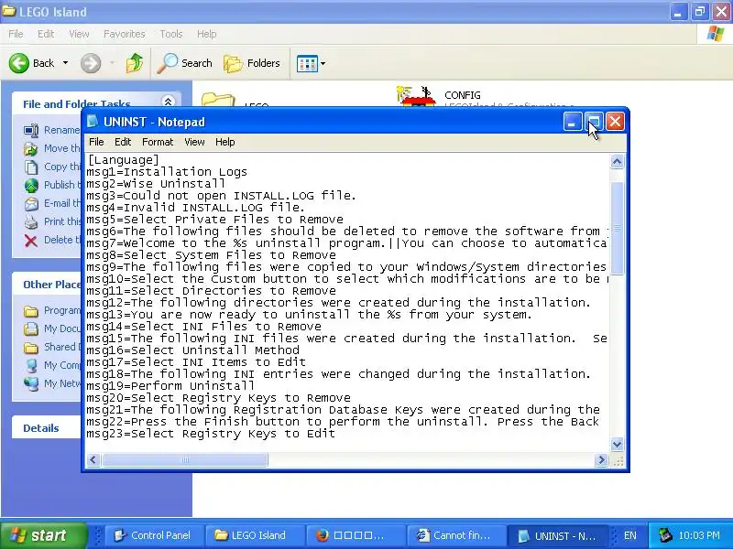
Task: Click Notepad horizontal scroll left arrow
Action: click(x=93, y=460)
